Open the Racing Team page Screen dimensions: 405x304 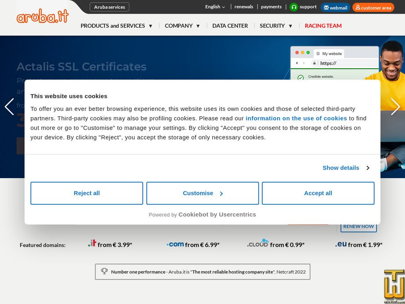click(323, 26)
